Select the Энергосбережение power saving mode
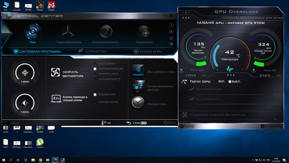 click(68, 31)
